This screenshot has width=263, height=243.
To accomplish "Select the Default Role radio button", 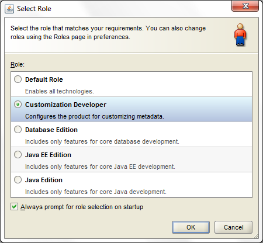I will tap(18, 79).
